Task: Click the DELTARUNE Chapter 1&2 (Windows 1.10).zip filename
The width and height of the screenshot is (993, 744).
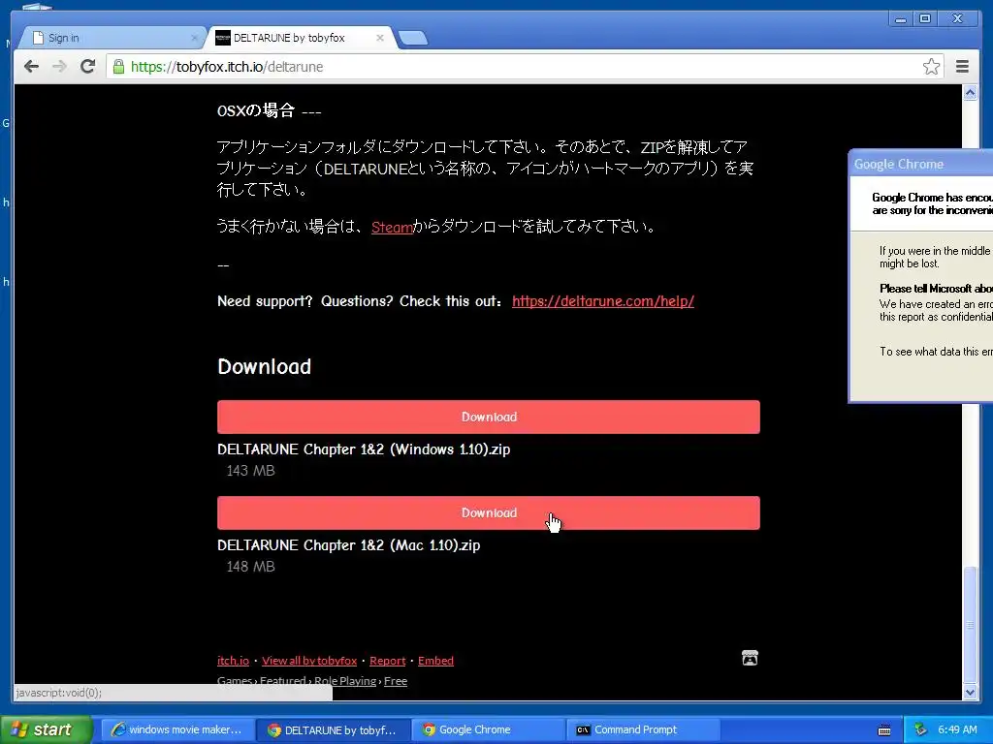Action: (364, 449)
